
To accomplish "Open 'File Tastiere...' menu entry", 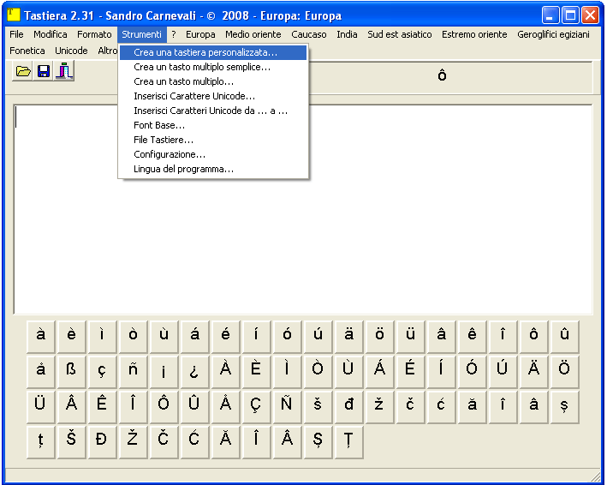I will point(213,140).
